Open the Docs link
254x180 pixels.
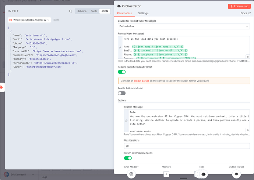[x=246, y=13]
